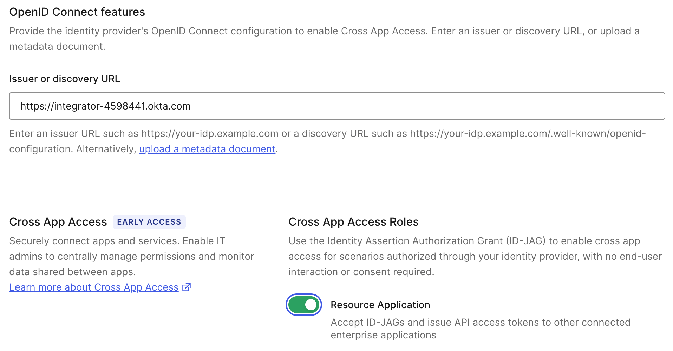Click the Resource Application label text

pyautogui.click(x=380, y=305)
